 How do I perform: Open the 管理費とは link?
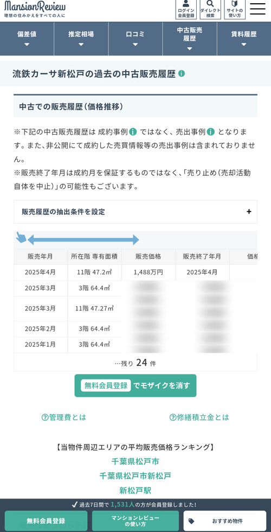point(64,417)
